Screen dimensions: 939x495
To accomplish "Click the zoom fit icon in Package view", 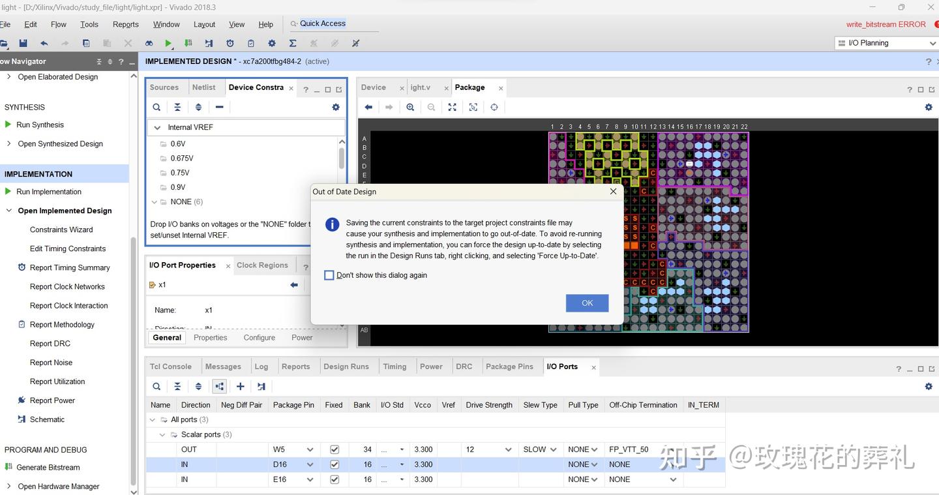I will (452, 107).
